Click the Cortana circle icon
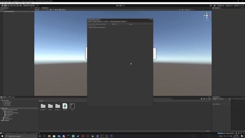Image resolution: width=245 pixels, height=138 pixels. (40, 136)
